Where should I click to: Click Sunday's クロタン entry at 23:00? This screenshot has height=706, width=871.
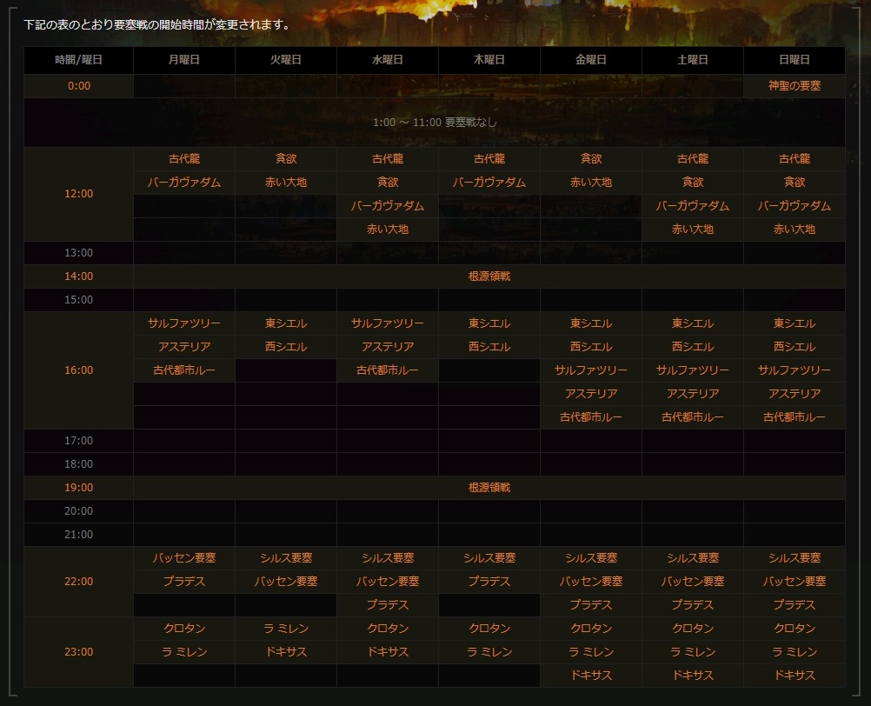click(794, 629)
